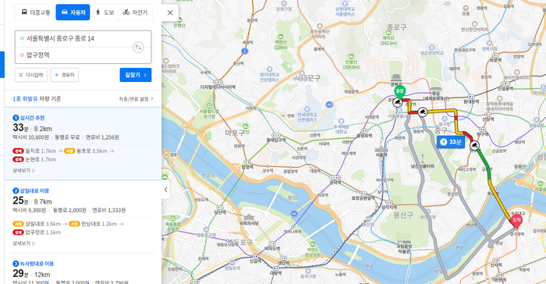Click the 다시입력 reset button
Image resolution: width=546 pixels, height=284 pixels.
point(31,75)
